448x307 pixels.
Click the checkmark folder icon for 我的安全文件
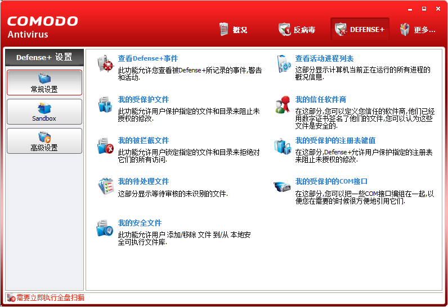[x=105, y=228]
